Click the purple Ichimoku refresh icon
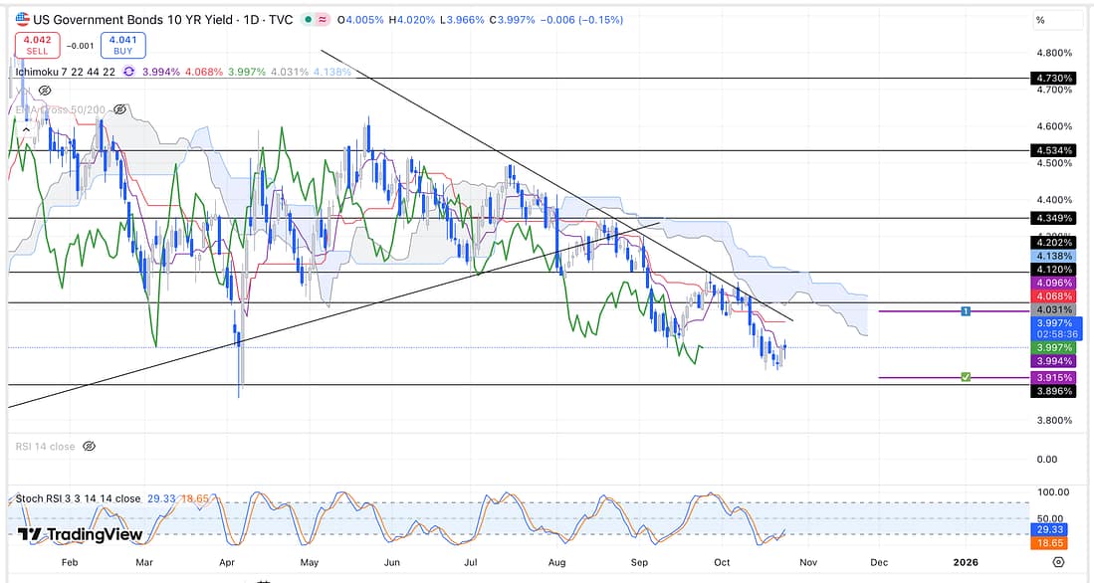The height and width of the screenshot is (583, 1094). pos(129,72)
